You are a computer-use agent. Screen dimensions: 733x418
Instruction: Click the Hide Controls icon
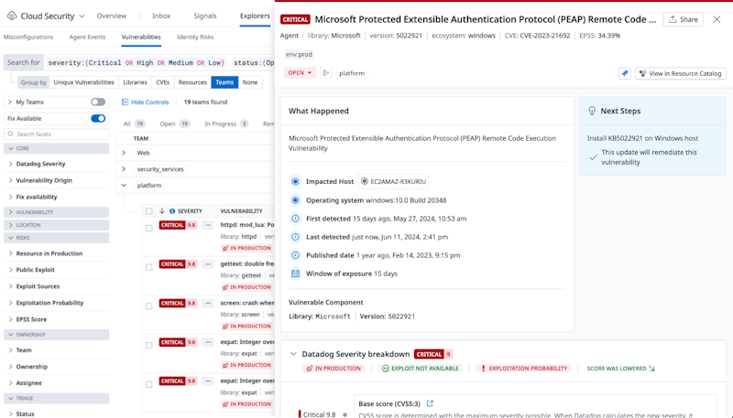(126, 102)
